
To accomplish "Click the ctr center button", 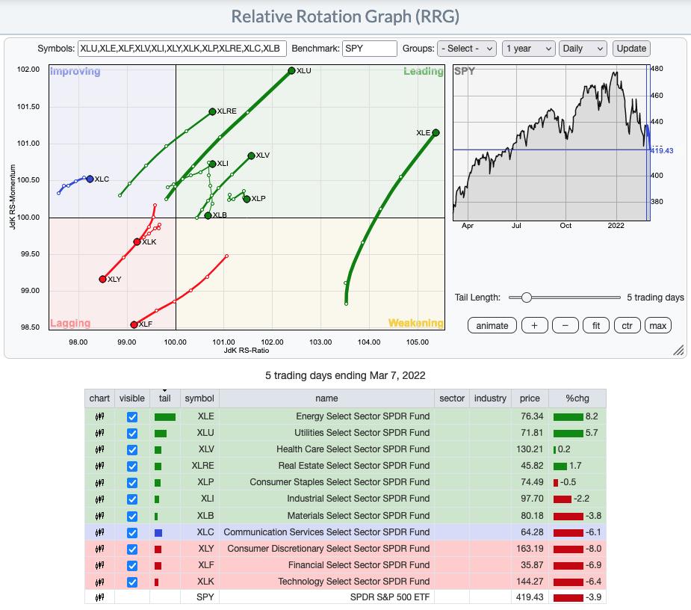I will [x=627, y=325].
